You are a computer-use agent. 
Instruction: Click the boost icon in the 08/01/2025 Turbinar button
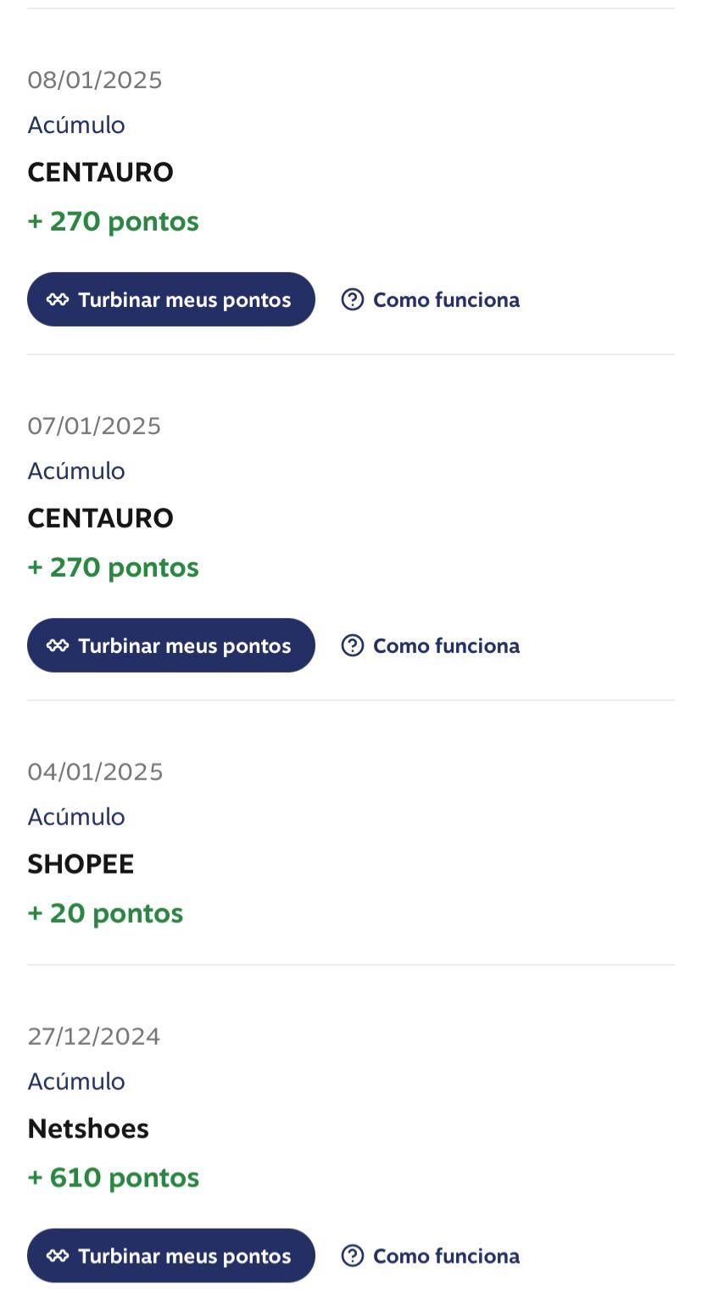point(58,299)
